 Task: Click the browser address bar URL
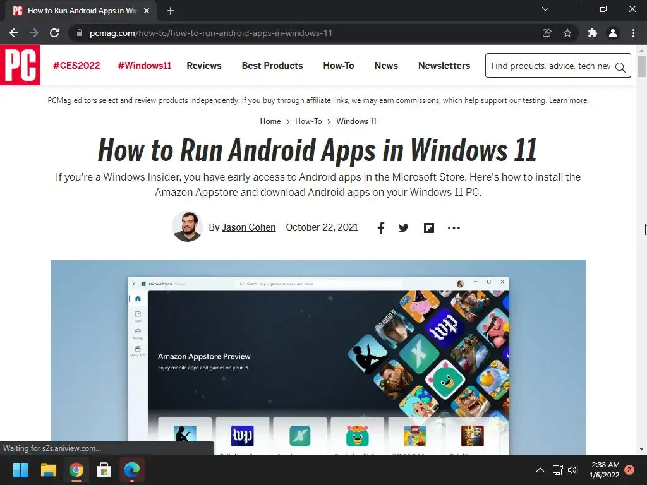(x=211, y=33)
